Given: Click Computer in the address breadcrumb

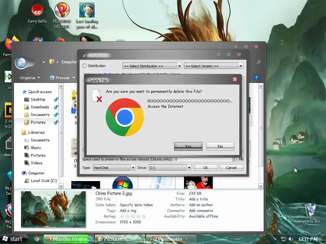Looking at the screenshot, I should pos(69,62).
